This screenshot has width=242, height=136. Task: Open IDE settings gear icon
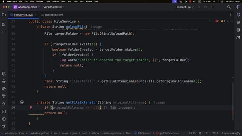pos(237,7)
